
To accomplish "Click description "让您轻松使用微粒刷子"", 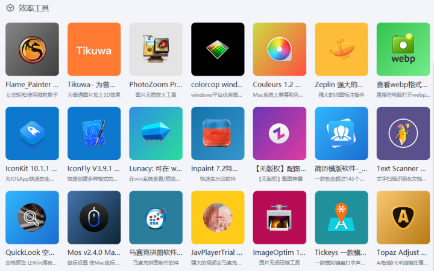I will 32,95.
